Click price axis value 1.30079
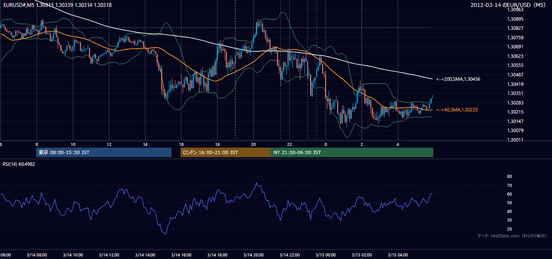This screenshot has height=259, width=552. pos(515,130)
